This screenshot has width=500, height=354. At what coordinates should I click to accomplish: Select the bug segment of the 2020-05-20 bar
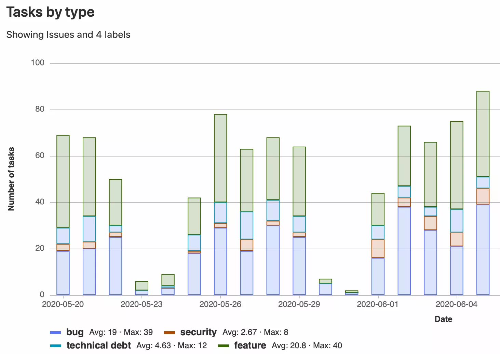coord(63,273)
